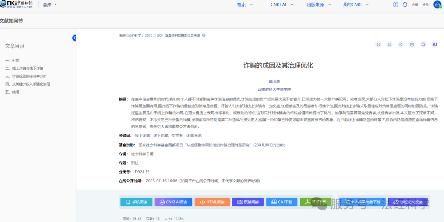
Task: Click the 社会科学Ⅰ辑 album value
Action: click(x=142, y=154)
